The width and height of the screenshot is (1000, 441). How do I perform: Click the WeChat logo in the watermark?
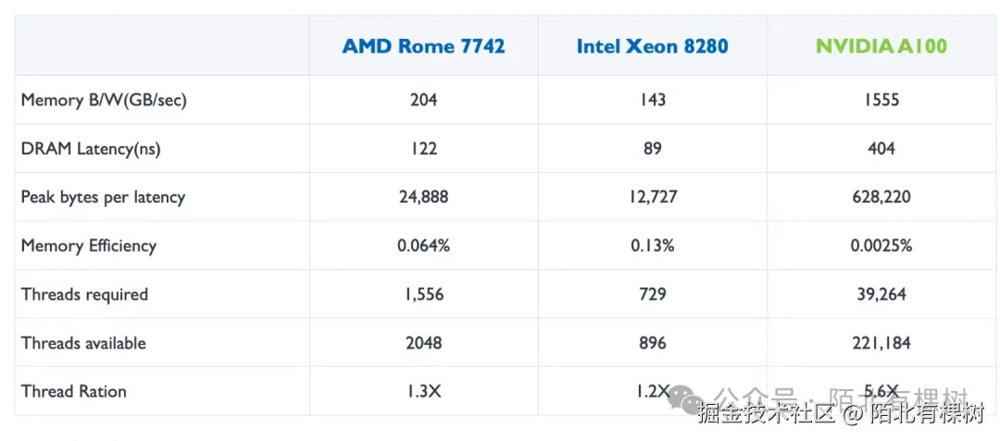point(687,398)
